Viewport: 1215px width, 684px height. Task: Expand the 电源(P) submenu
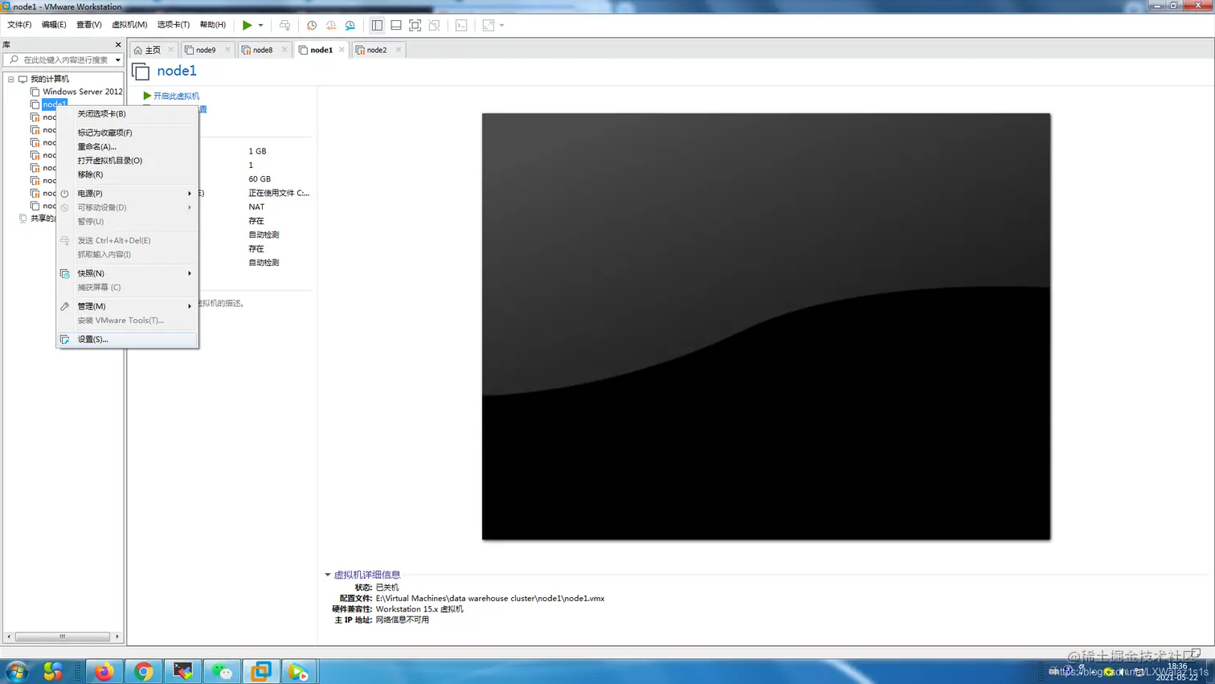coord(127,194)
